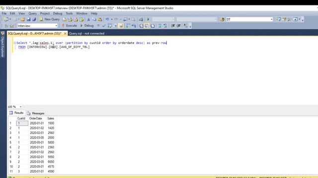Switch to Query.sql - not connected tab

click(x=86, y=34)
